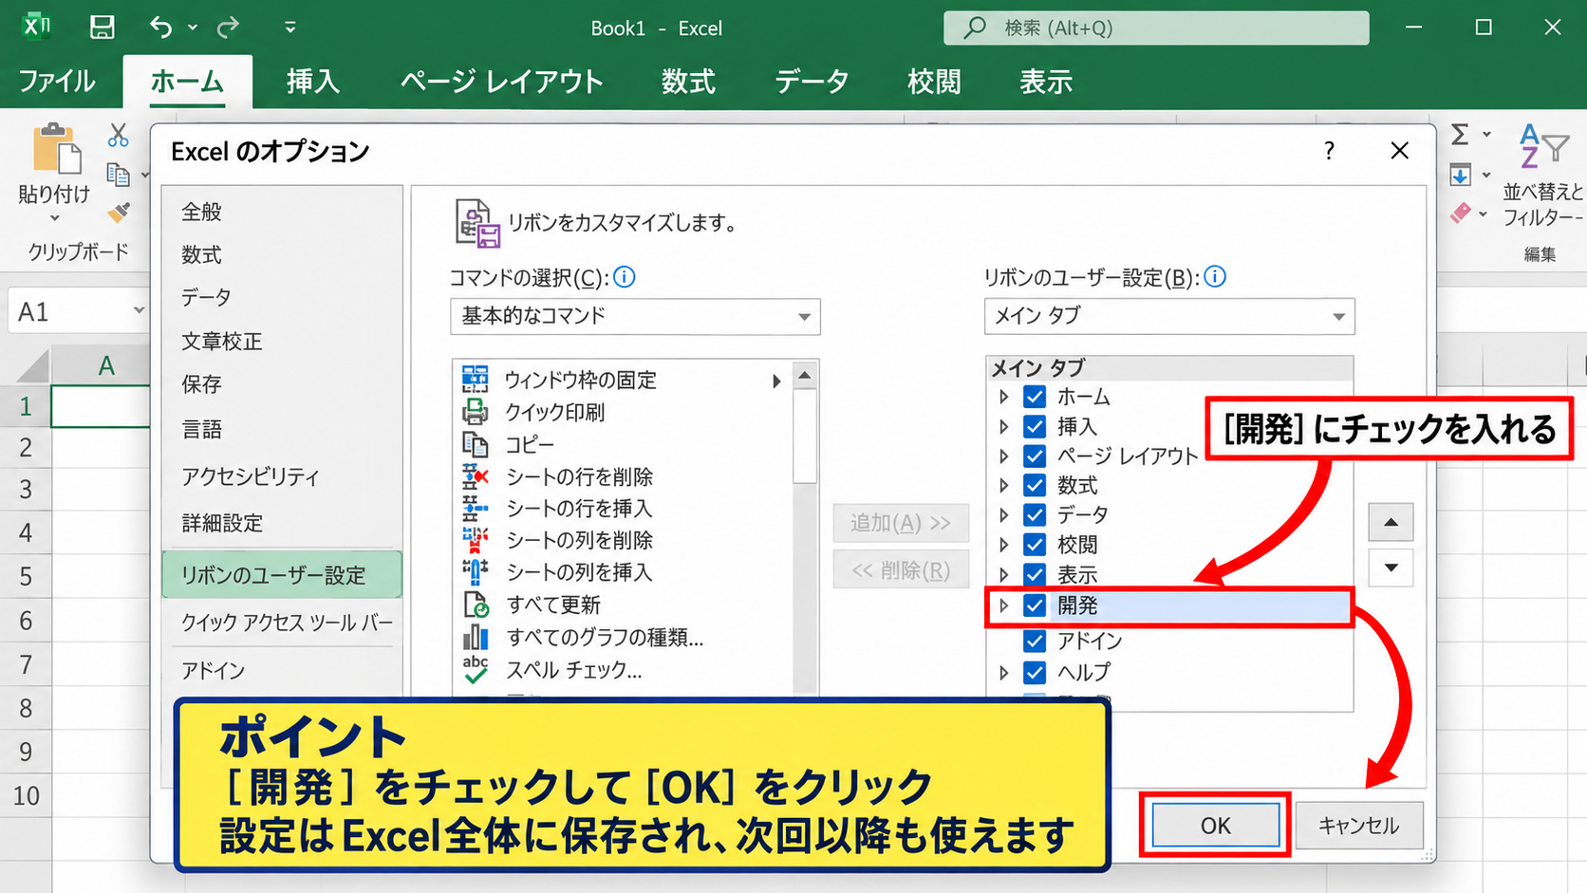Image resolution: width=1587 pixels, height=893 pixels.
Task: Open the Customize Quick Access Toolbar dropdown
Action: click(x=290, y=28)
